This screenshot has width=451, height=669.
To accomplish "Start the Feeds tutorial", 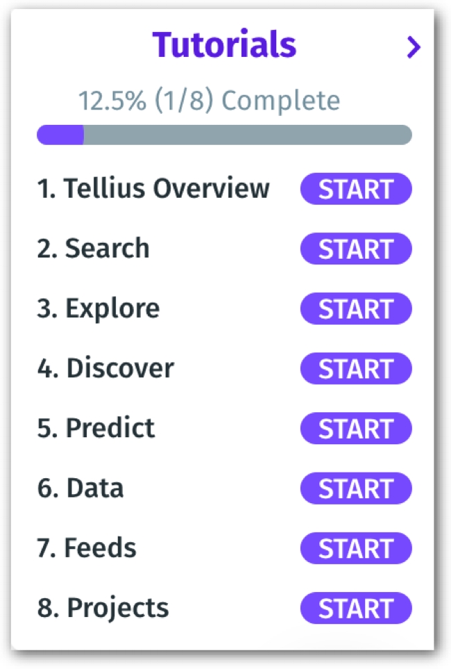I will pyautogui.click(x=356, y=549).
